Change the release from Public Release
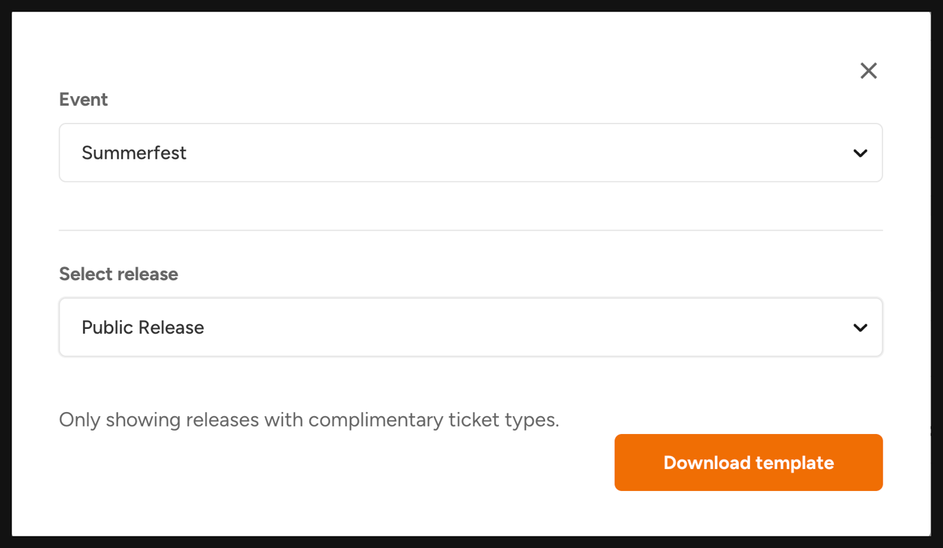Screen dimensions: 943x548 [x=470, y=327]
